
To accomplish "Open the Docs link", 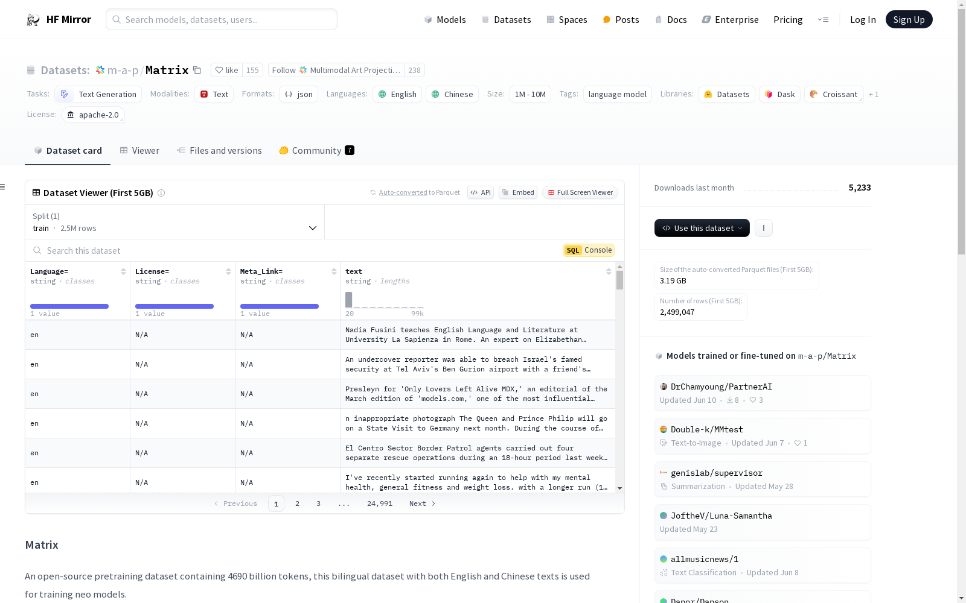I will 671,19.
